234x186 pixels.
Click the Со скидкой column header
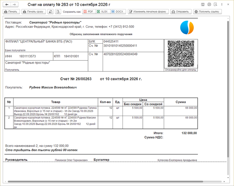point(153,104)
